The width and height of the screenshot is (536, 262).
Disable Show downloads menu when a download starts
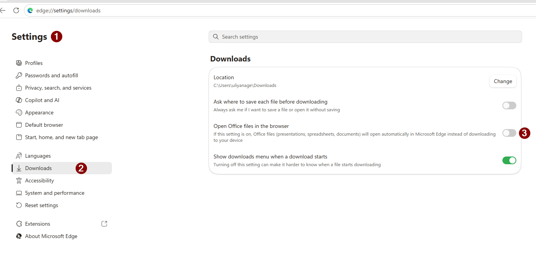click(x=509, y=160)
